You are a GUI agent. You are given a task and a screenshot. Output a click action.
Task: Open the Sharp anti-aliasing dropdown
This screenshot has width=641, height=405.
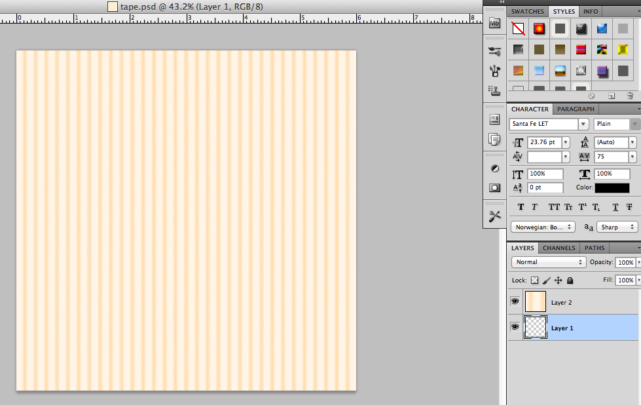click(x=616, y=227)
